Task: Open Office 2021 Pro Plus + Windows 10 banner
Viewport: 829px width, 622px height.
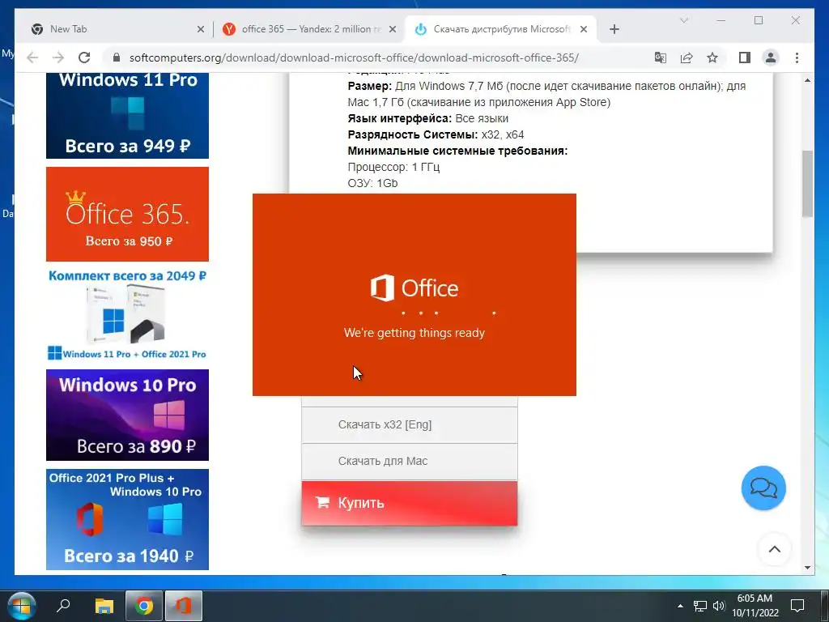Action: (x=127, y=519)
